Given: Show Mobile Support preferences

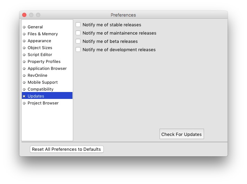Looking at the screenshot, I should (43, 82).
